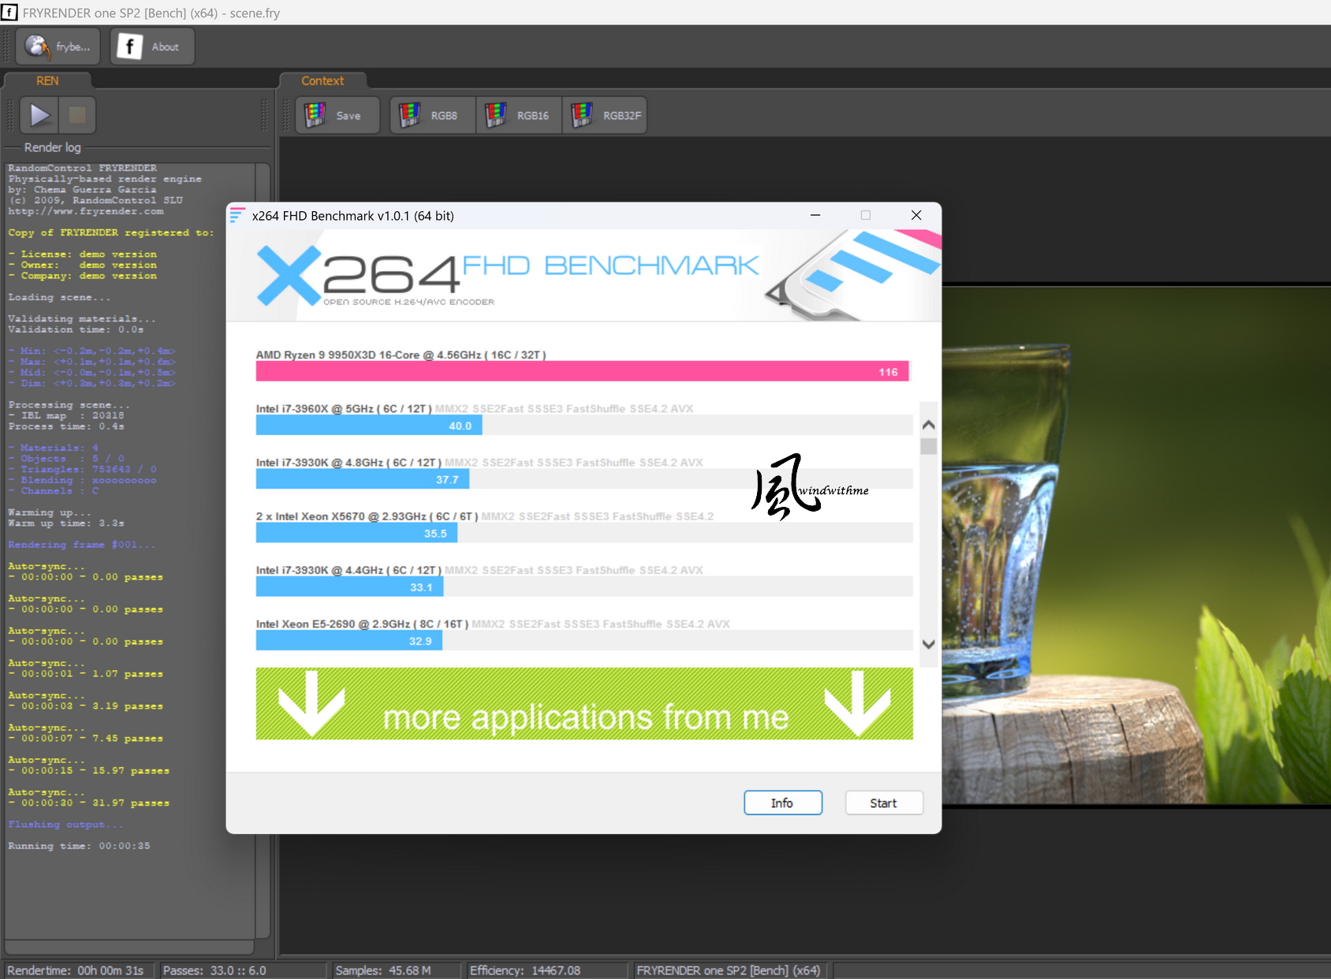
Task: Open the frybench toolbar button
Action: (x=58, y=47)
